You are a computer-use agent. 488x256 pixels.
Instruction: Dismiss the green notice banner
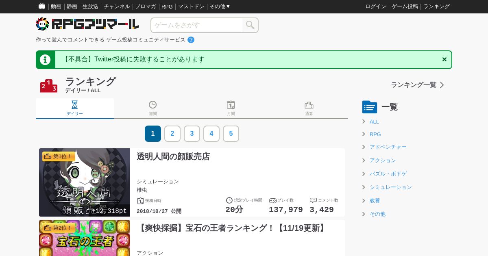coord(444,59)
